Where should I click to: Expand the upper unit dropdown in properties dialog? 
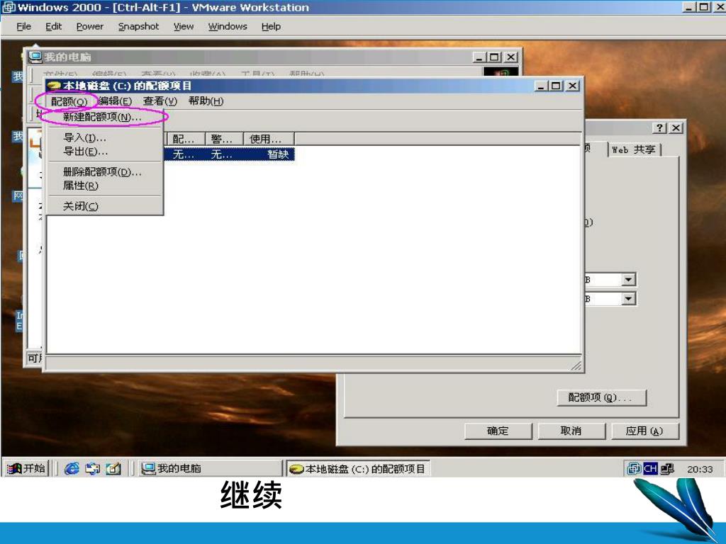[x=628, y=279]
